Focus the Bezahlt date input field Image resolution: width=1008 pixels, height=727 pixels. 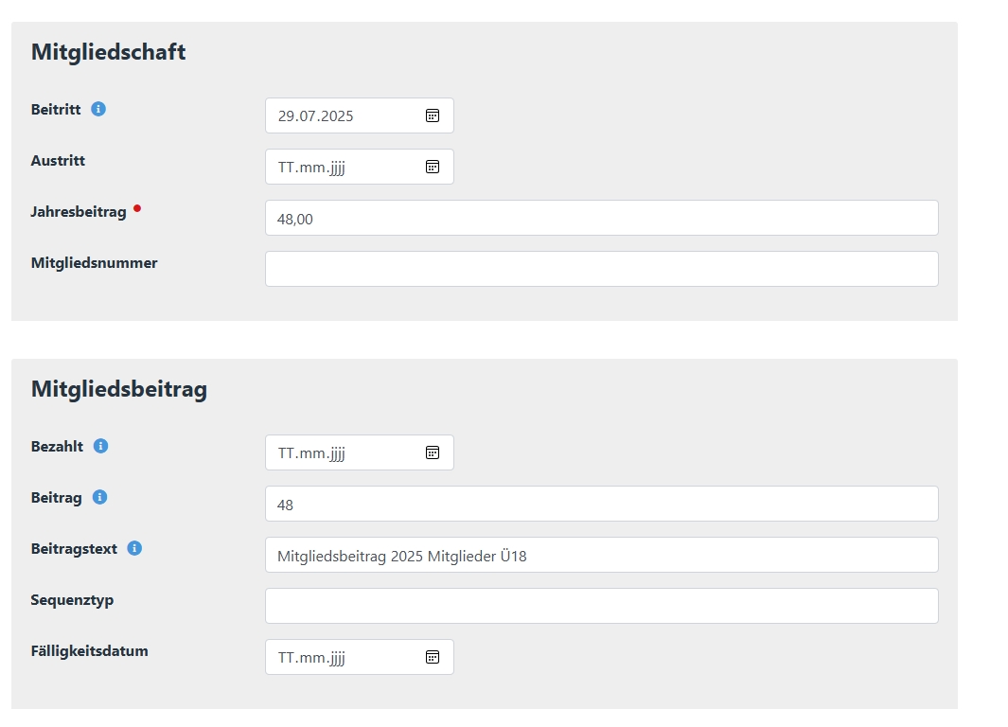360,452
